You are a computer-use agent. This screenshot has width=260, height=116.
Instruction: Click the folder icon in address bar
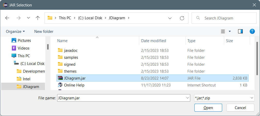[x=50, y=18]
